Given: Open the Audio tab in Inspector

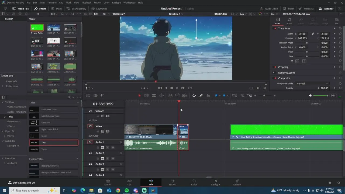Looking at the screenshot, I should coord(289,21).
